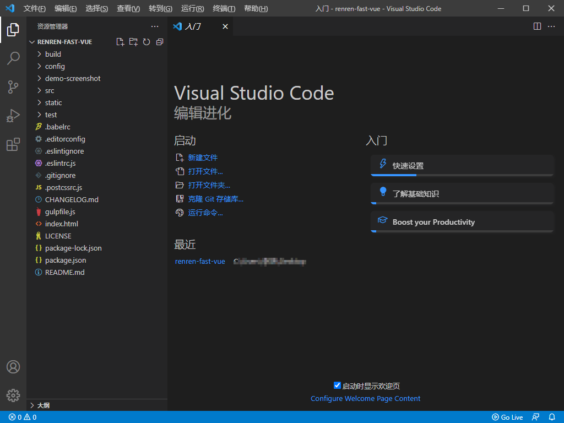Open the Search view in activity bar

click(x=13, y=58)
